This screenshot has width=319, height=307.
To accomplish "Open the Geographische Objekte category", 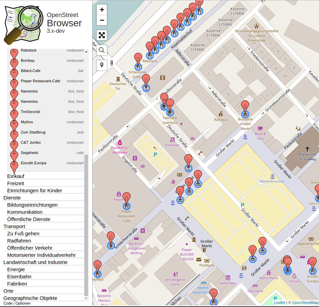I will pos(30,298).
